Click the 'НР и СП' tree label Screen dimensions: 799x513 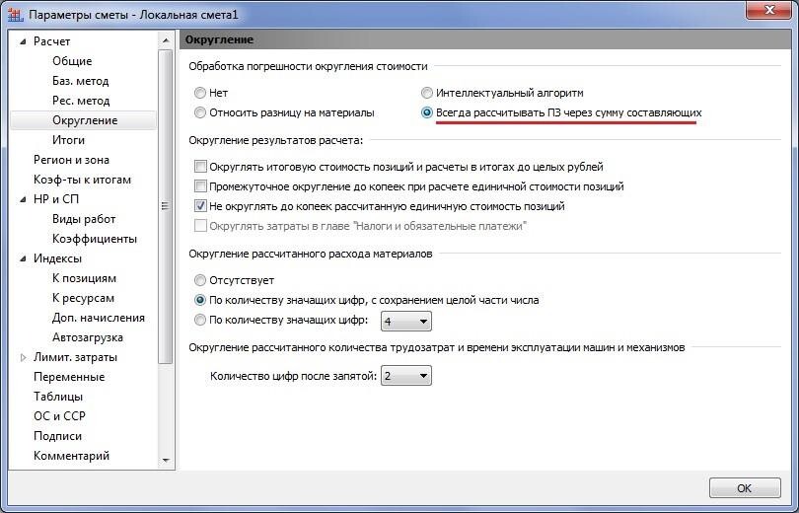[x=56, y=199]
